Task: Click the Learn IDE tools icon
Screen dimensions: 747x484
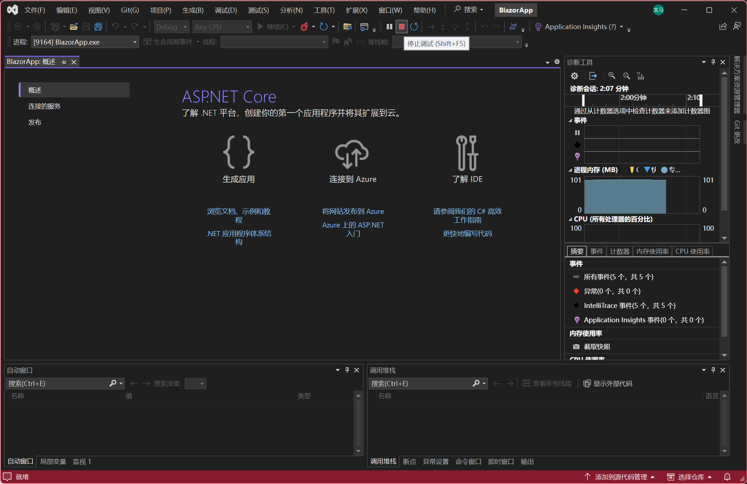Action: pyautogui.click(x=467, y=153)
